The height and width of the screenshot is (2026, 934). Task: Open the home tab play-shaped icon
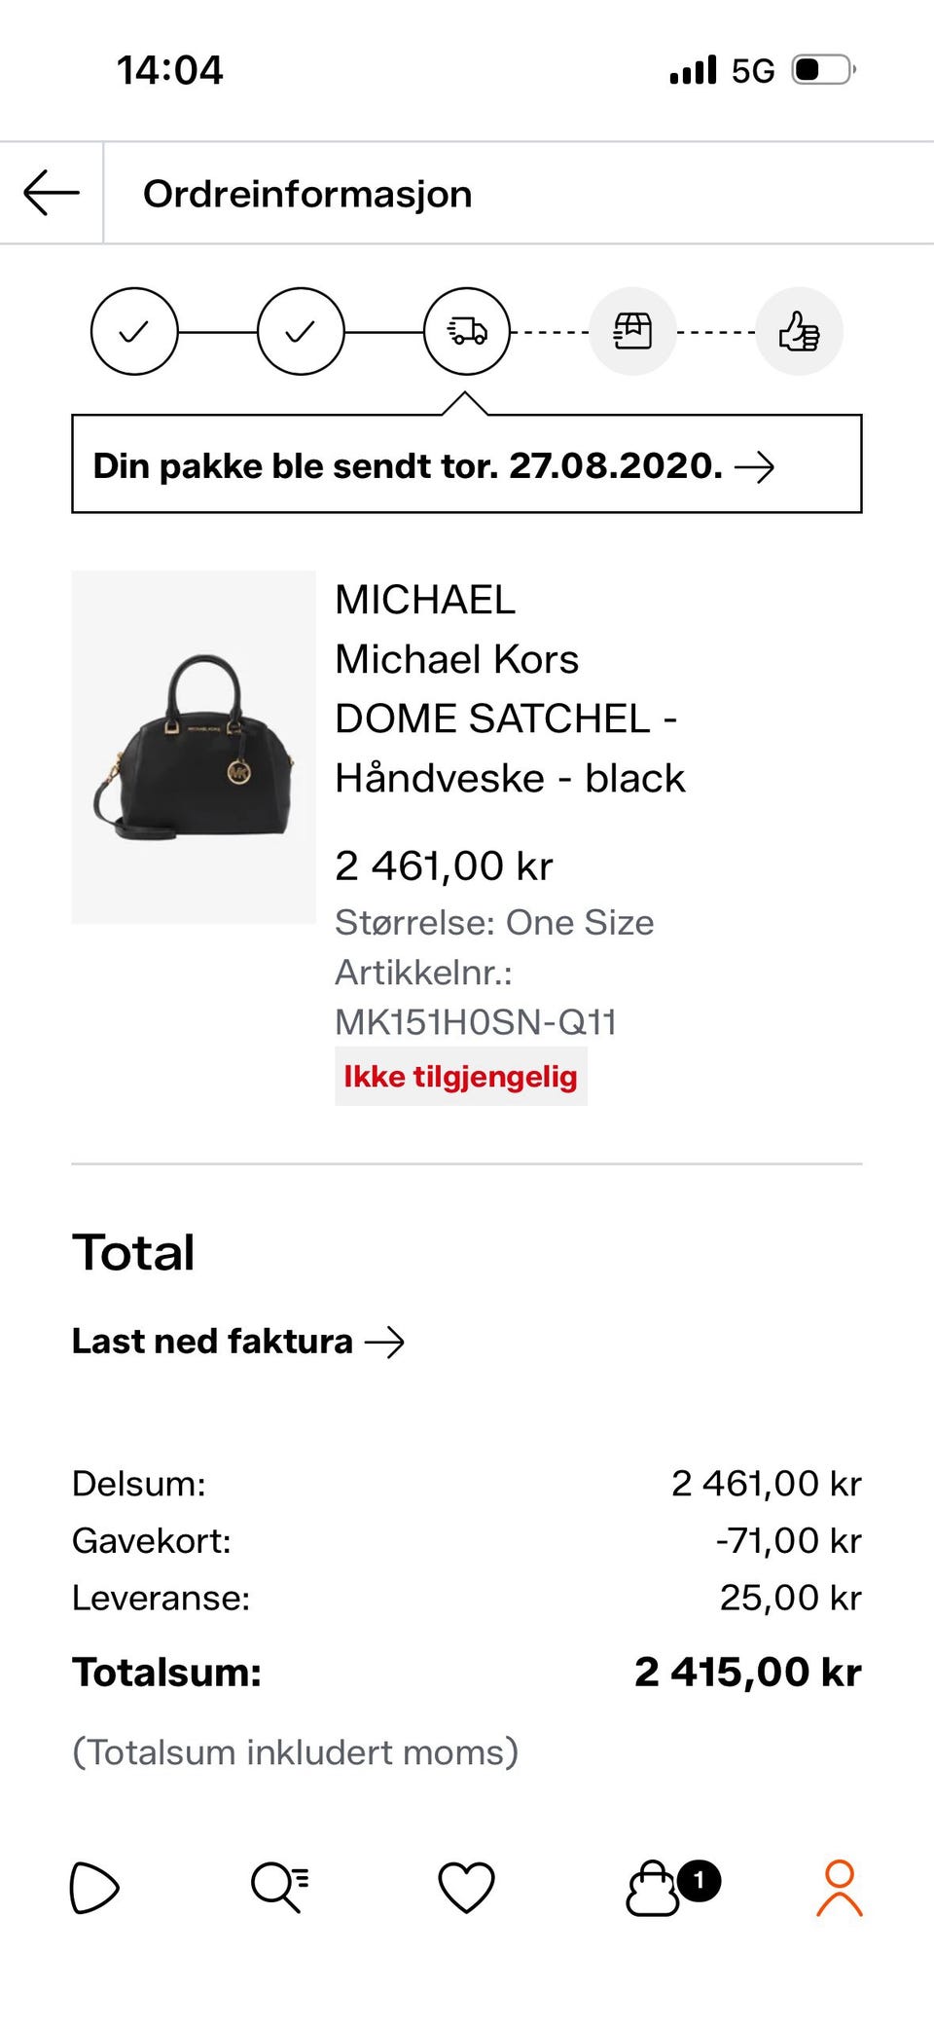pos(94,1888)
